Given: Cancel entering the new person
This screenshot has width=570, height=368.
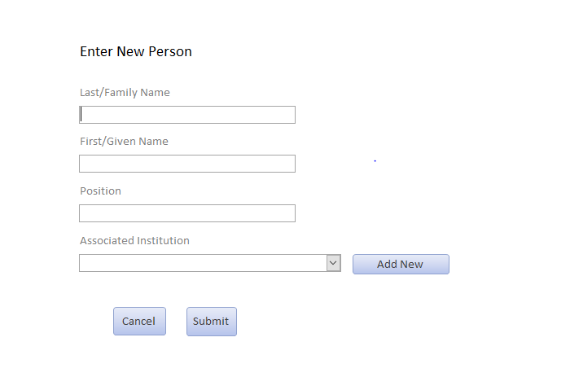Looking at the screenshot, I should (139, 322).
